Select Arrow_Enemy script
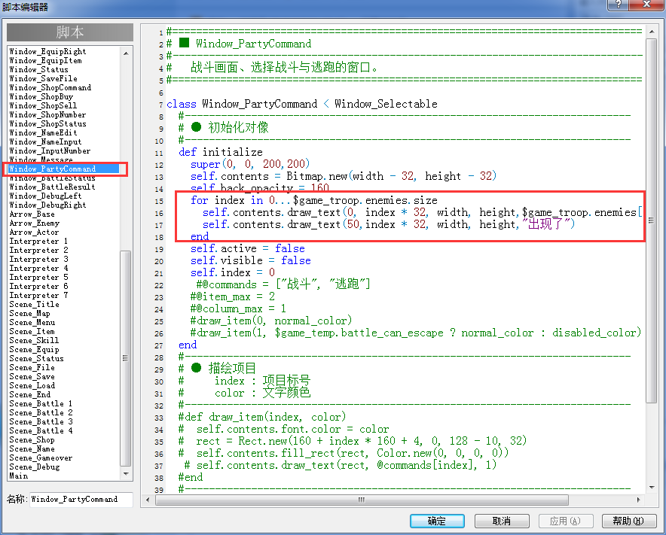Screen dimensions: 666x535 [35, 223]
